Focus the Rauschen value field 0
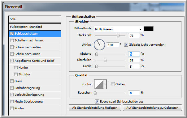The image size is (187, 118). tap(134, 93)
